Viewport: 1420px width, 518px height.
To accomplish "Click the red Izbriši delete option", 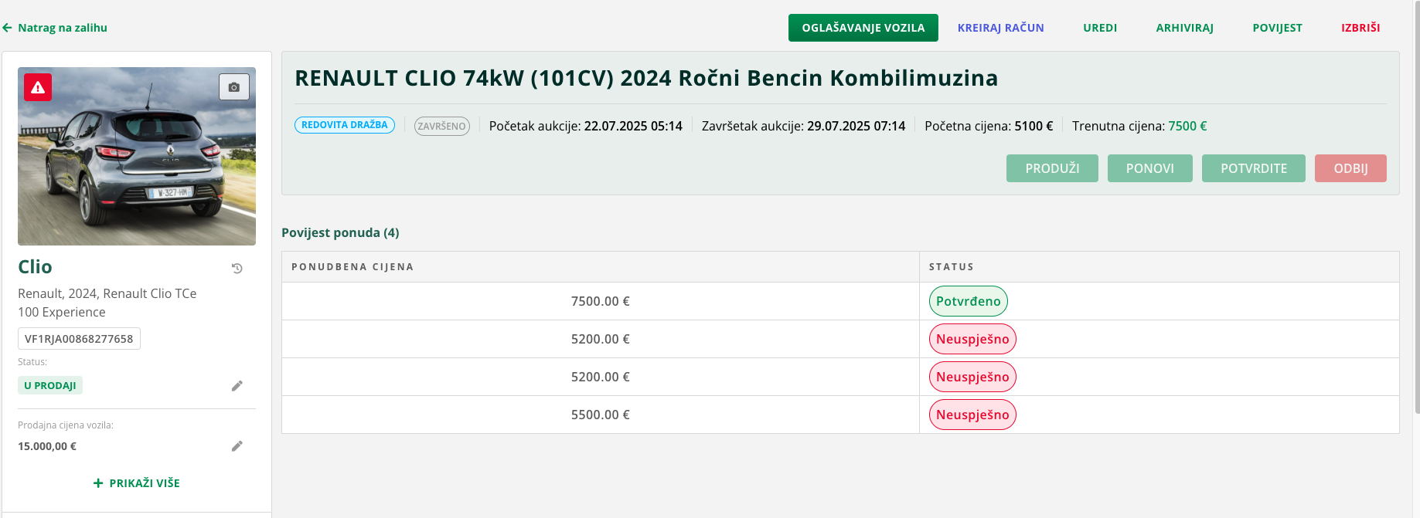I will (x=1360, y=28).
